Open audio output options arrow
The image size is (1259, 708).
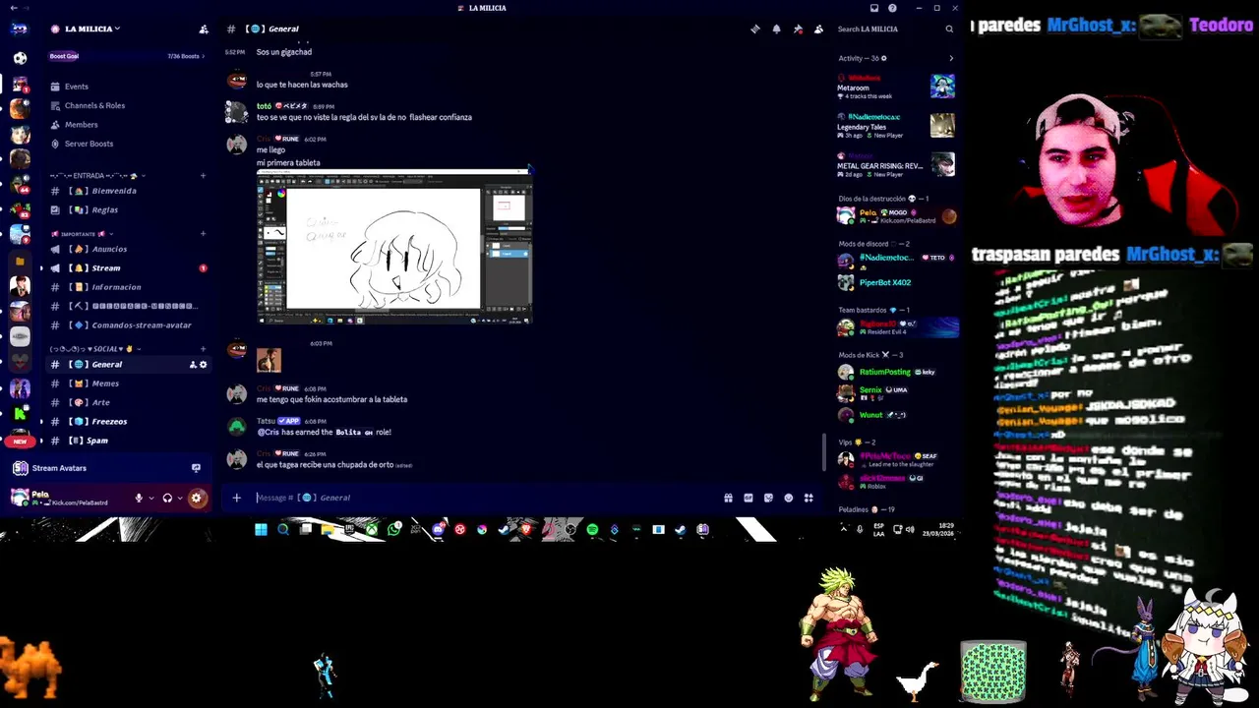[x=179, y=498]
